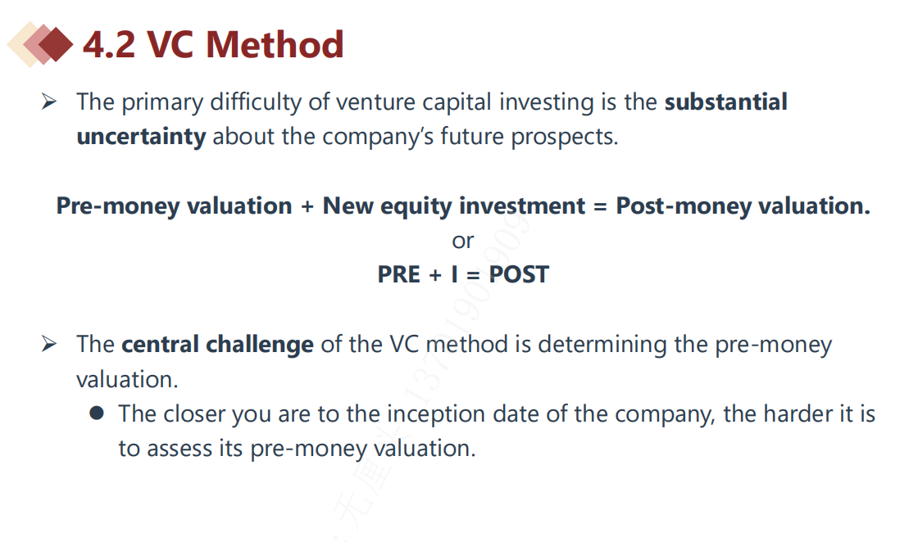Image resolution: width=918 pixels, height=542 pixels.
Task: Click the arrow bullet before "The primary difficulty"
Action: [50, 102]
